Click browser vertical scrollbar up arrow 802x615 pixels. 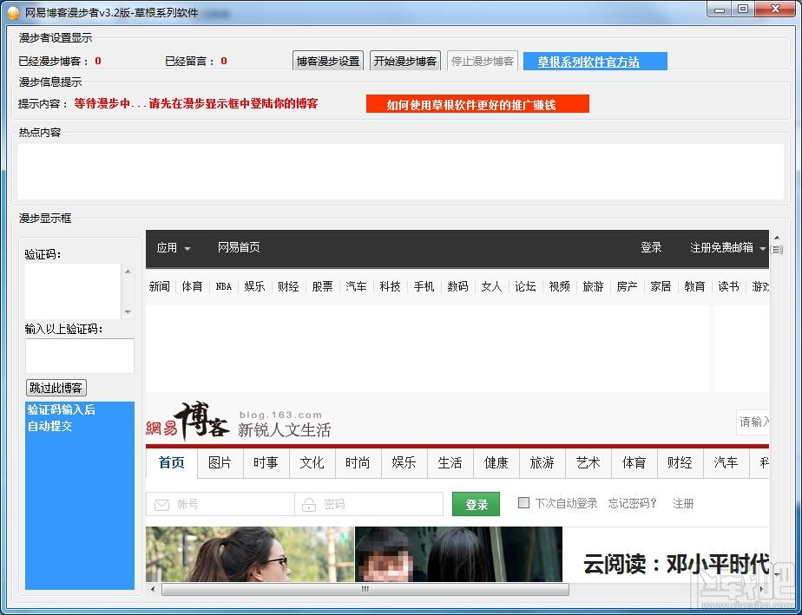click(777, 237)
